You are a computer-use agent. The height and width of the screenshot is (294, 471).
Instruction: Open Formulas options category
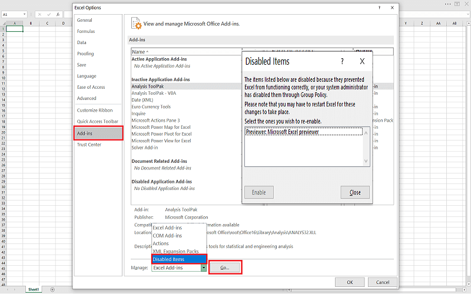click(85, 31)
